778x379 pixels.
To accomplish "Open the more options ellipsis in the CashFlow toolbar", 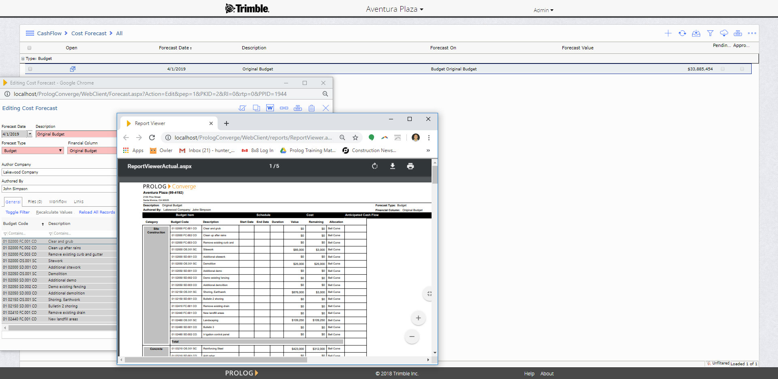I will (x=752, y=33).
